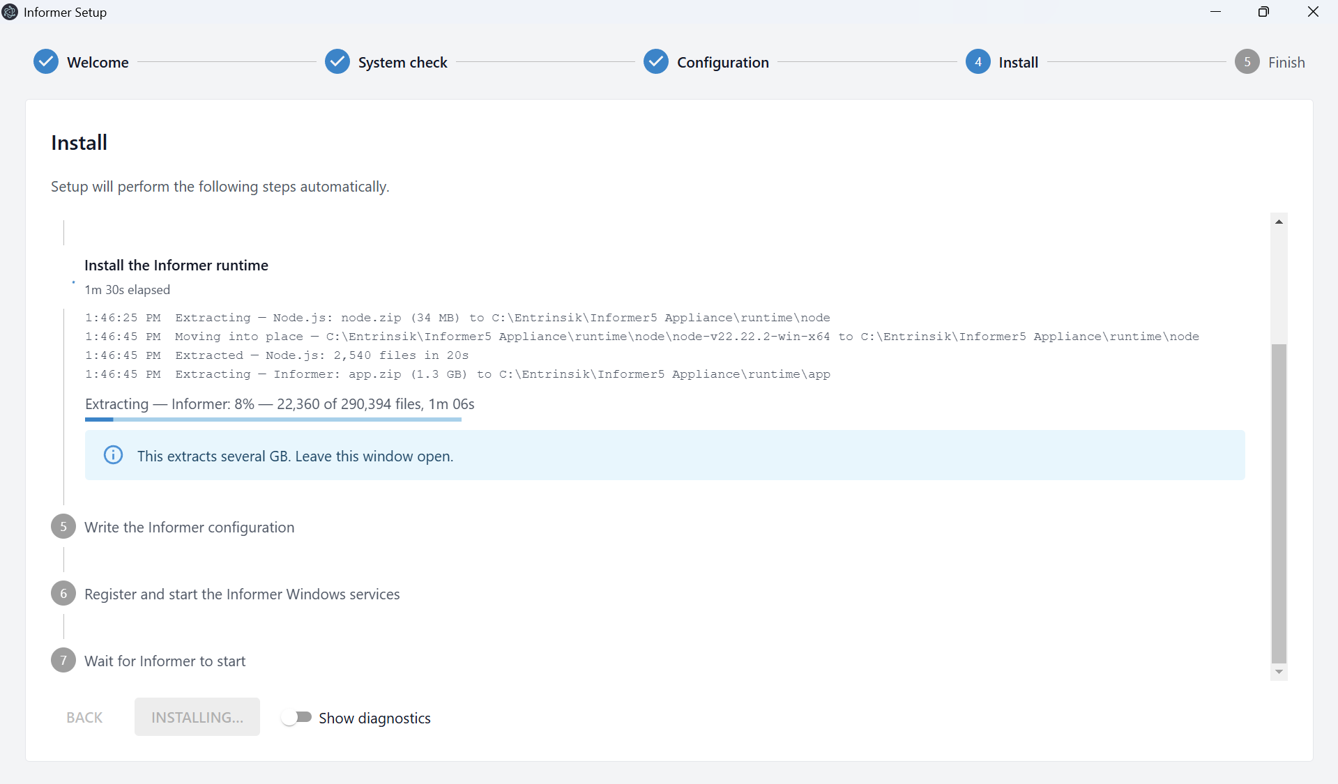The height and width of the screenshot is (784, 1338).
Task: Select the Configuration step label
Action: pyautogui.click(x=723, y=62)
